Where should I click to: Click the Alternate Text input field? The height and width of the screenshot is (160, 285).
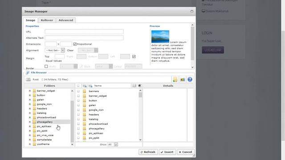click(84, 38)
